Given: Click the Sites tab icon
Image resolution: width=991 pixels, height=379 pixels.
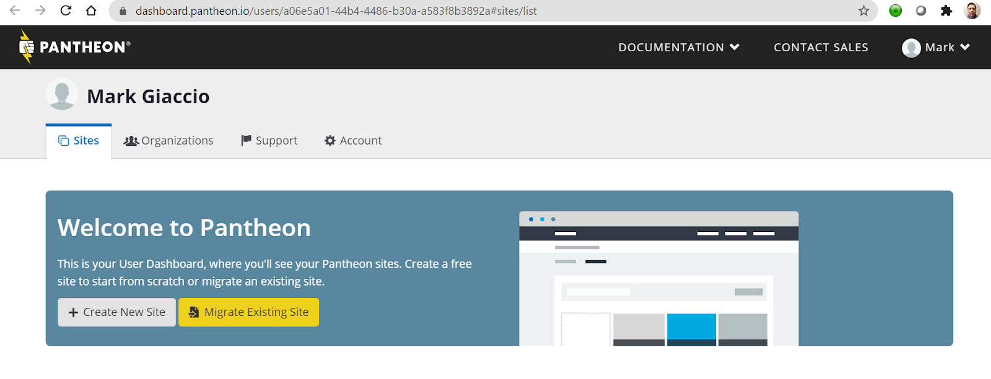Looking at the screenshot, I should pyautogui.click(x=63, y=141).
